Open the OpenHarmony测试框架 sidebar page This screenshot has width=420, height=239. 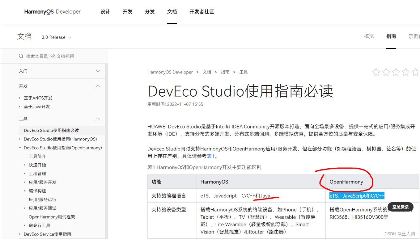(x=52, y=217)
